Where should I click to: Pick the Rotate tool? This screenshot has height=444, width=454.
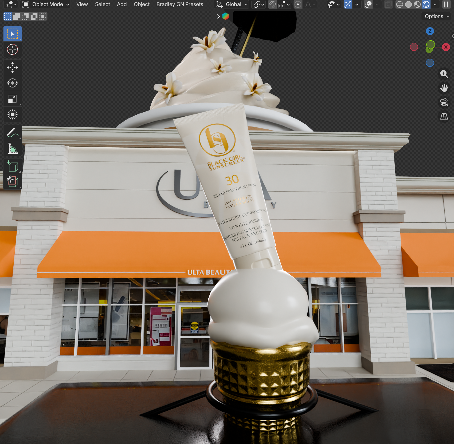(x=12, y=83)
